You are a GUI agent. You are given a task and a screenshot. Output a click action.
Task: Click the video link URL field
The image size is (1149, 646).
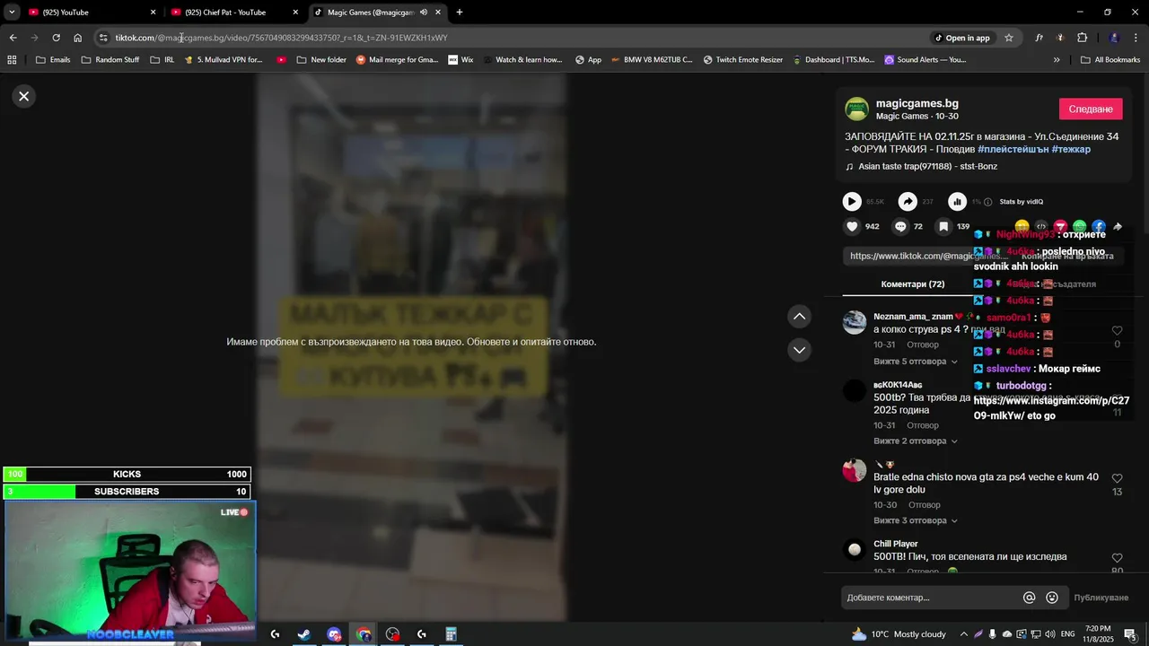point(929,256)
